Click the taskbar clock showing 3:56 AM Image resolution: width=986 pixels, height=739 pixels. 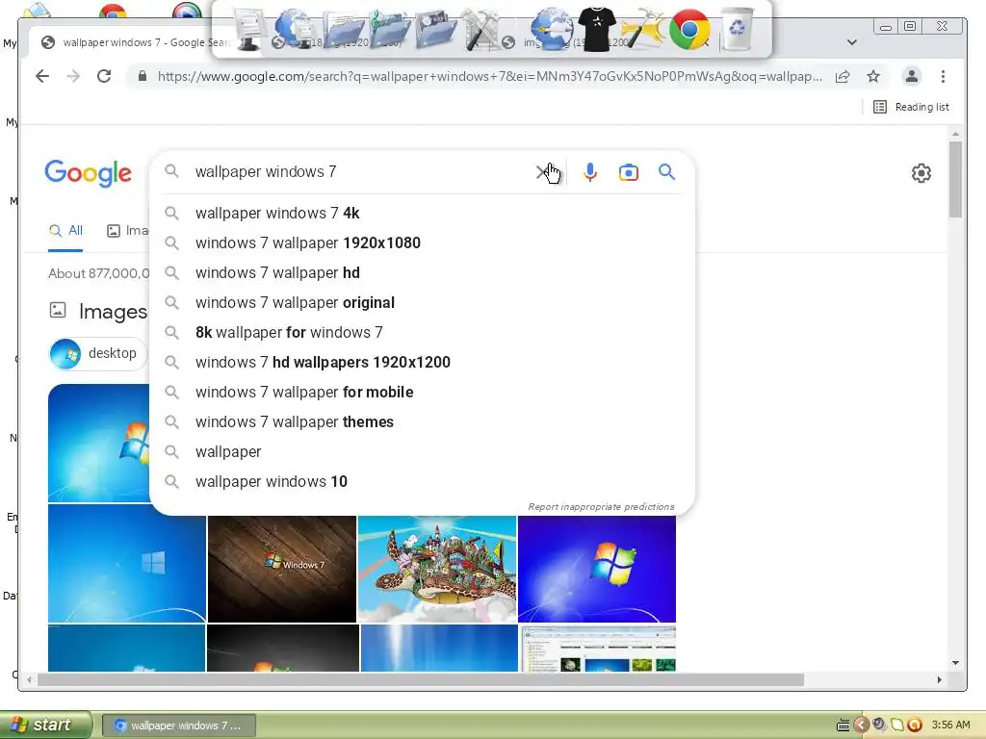950,726
